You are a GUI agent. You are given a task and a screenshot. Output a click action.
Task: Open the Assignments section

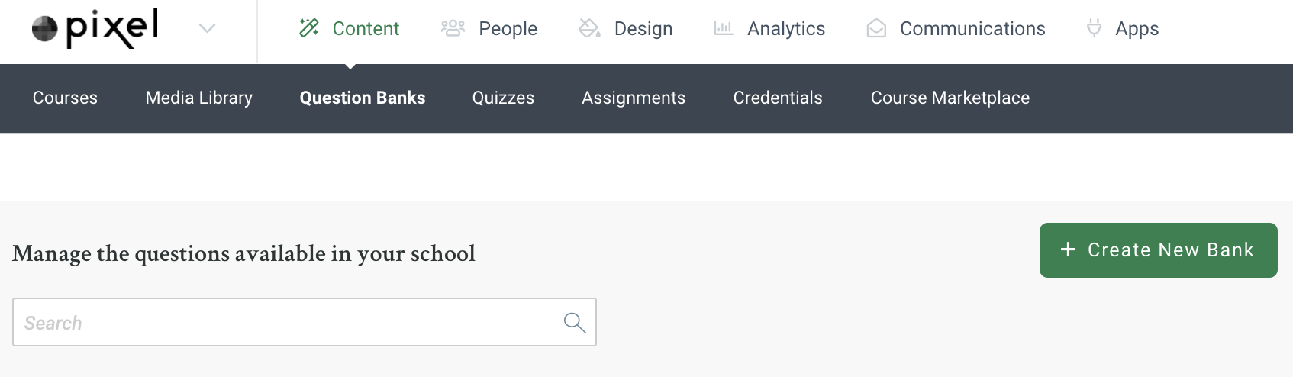pos(634,98)
